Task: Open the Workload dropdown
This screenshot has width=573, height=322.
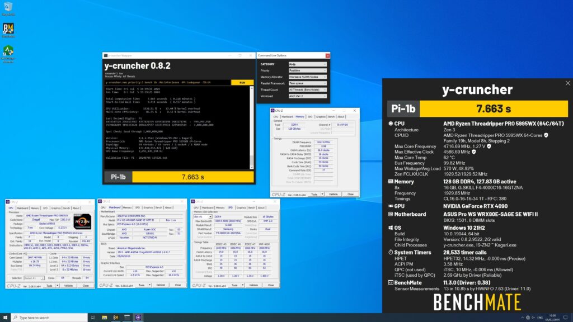Action: 307,96
